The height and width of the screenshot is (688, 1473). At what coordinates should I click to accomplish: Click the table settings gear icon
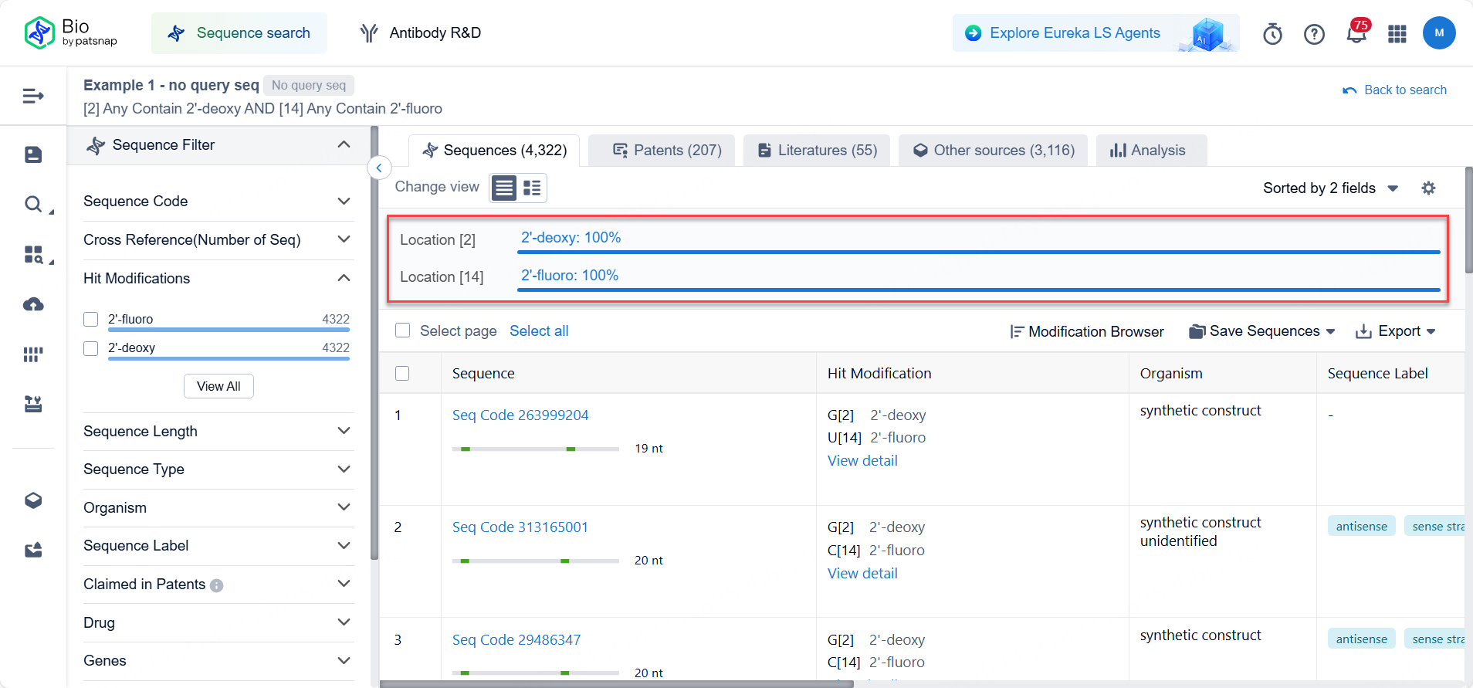click(x=1428, y=188)
